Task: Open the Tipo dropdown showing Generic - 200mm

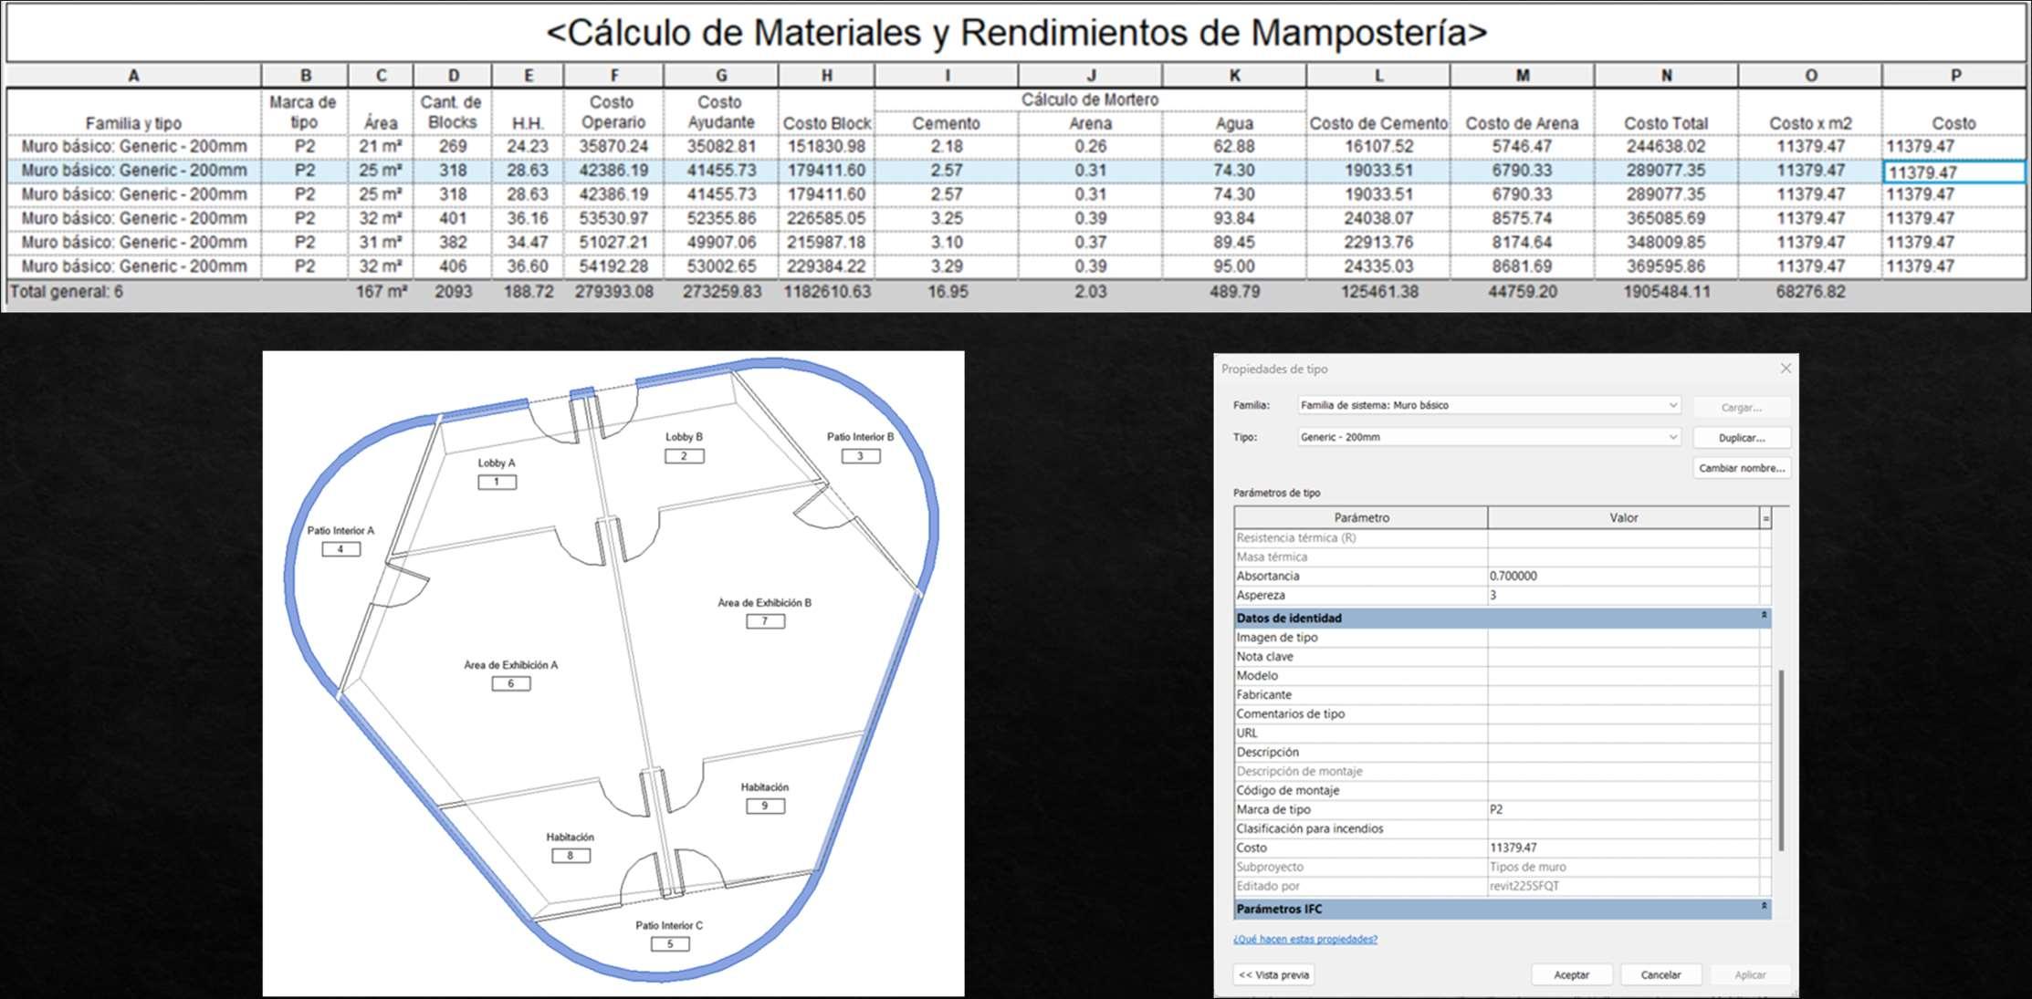Action: [x=1672, y=437]
